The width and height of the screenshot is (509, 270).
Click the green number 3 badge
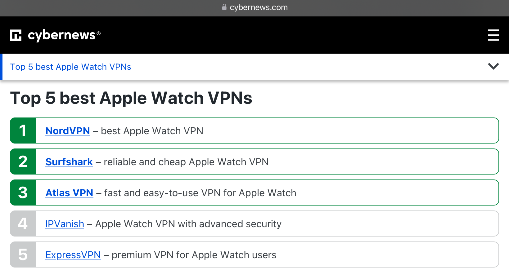23,193
